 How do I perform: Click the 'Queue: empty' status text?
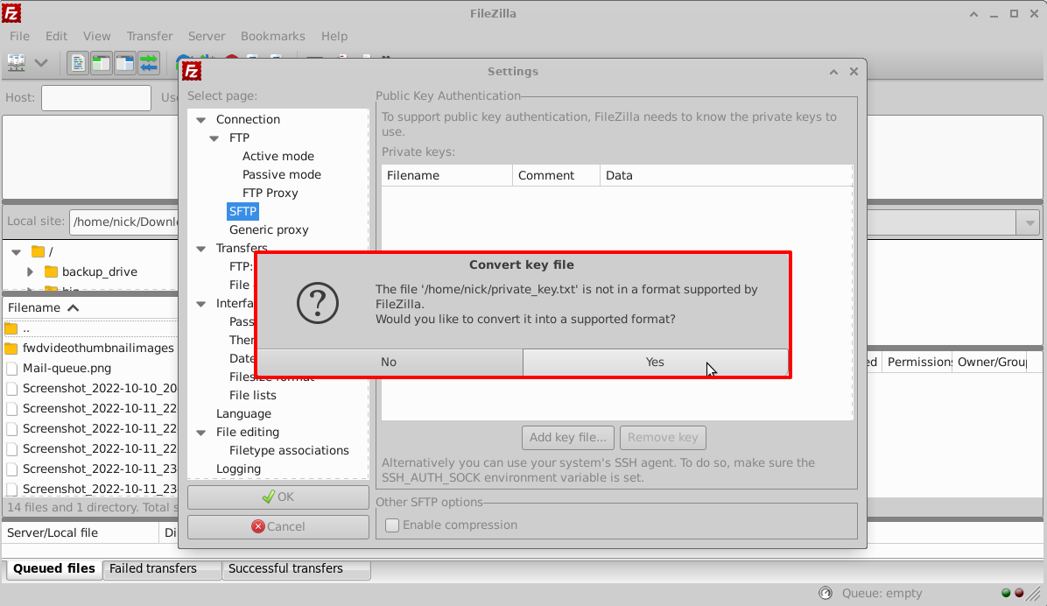[882, 594]
